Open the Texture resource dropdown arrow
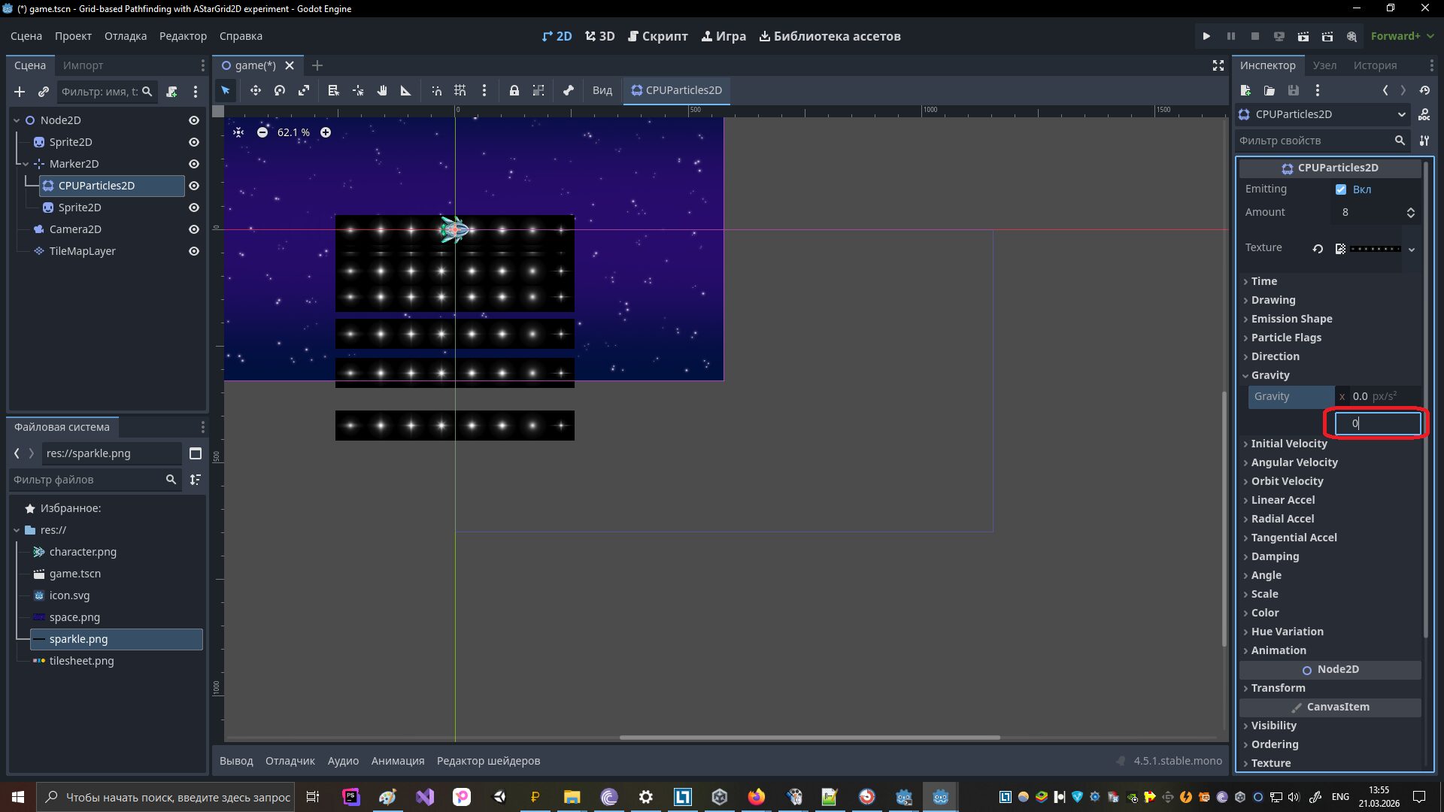Viewport: 1444px width, 812px height. click(1412, 249)
